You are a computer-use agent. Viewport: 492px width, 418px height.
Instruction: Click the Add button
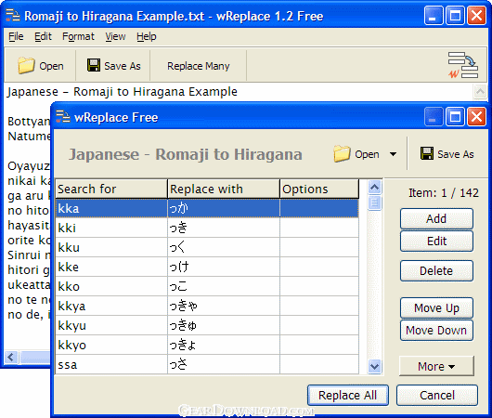436,218
